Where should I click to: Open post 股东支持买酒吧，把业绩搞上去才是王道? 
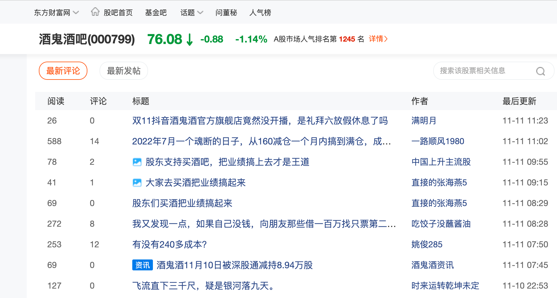point(228,162)
